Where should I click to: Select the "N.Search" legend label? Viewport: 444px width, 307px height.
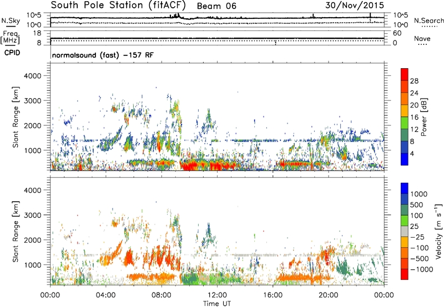[x=429, y=21]
